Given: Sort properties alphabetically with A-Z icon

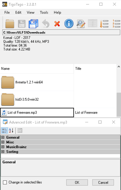Looking at the screenshot, I should [11, 131].
